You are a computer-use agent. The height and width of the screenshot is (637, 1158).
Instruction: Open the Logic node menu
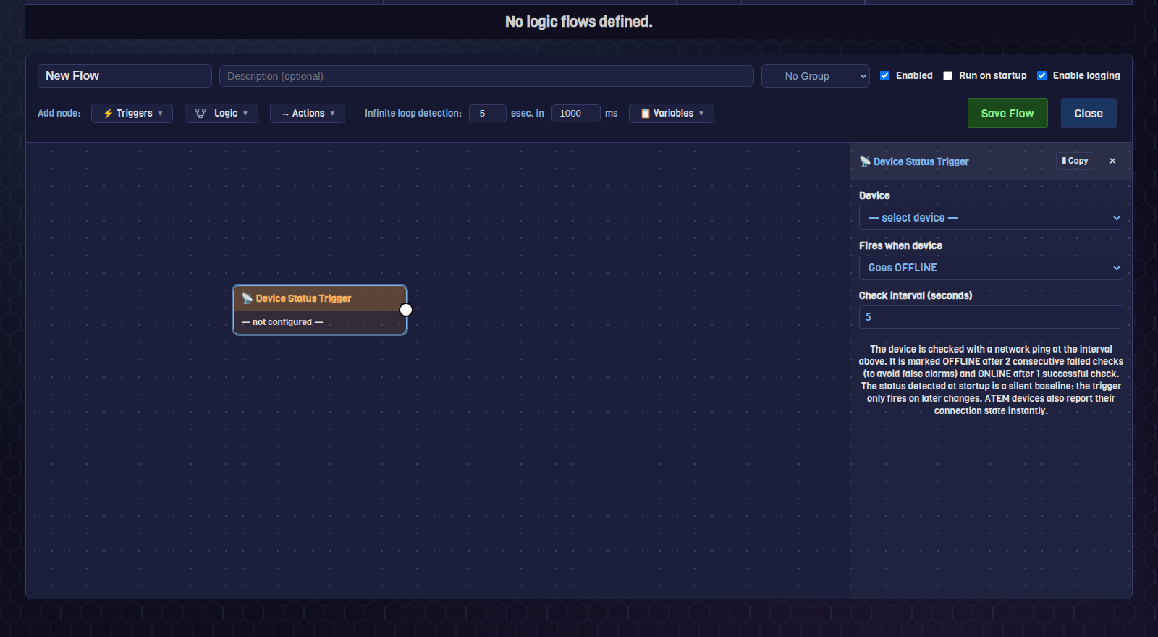pos(221,114)
